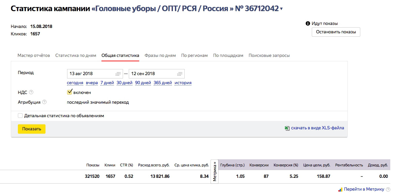Image resolution: width=395 pixels, height=193 pixels.
Task: Switch to Мастер отчётов tab
Action: tap(33, 55)
